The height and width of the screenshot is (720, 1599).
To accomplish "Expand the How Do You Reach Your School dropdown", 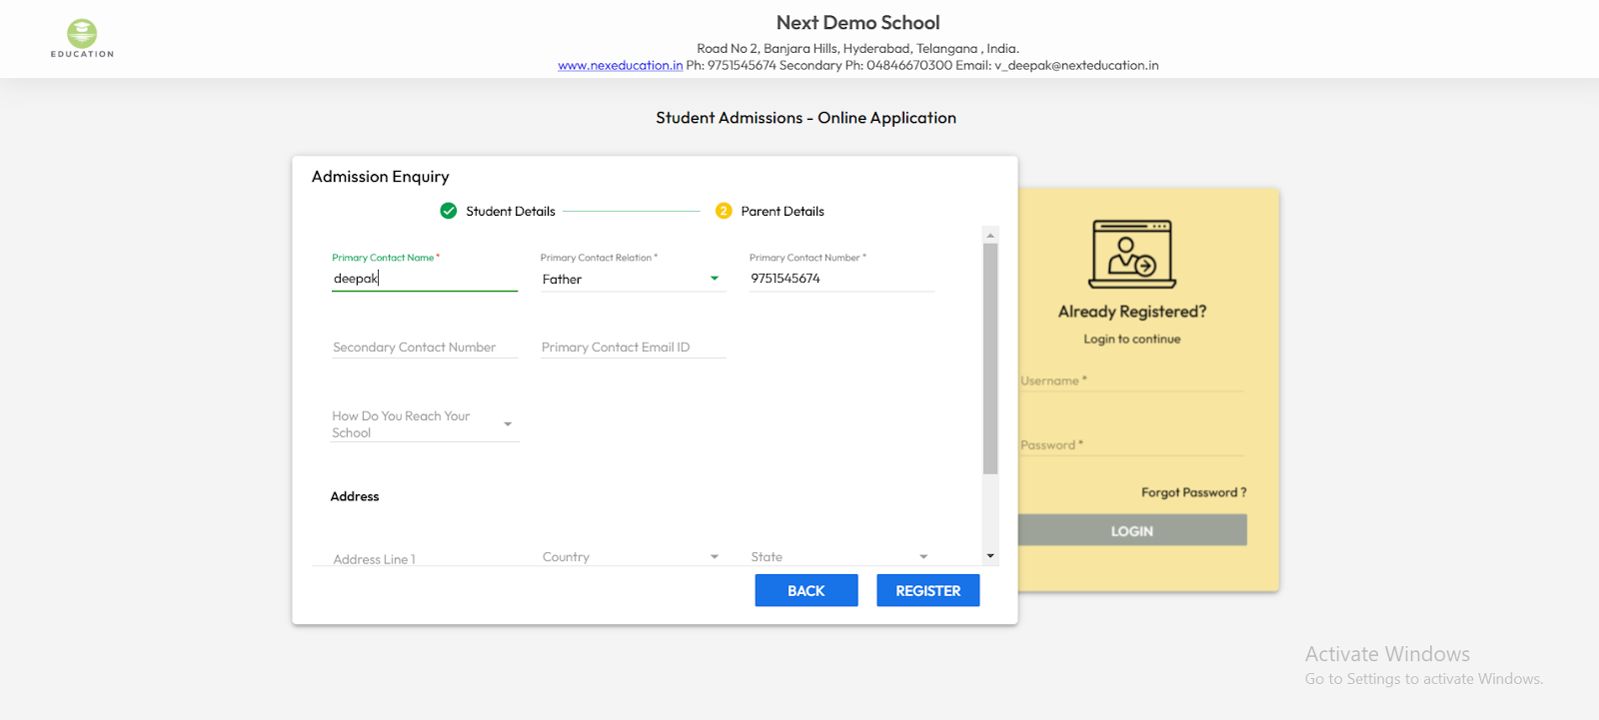I will (425, 424).
